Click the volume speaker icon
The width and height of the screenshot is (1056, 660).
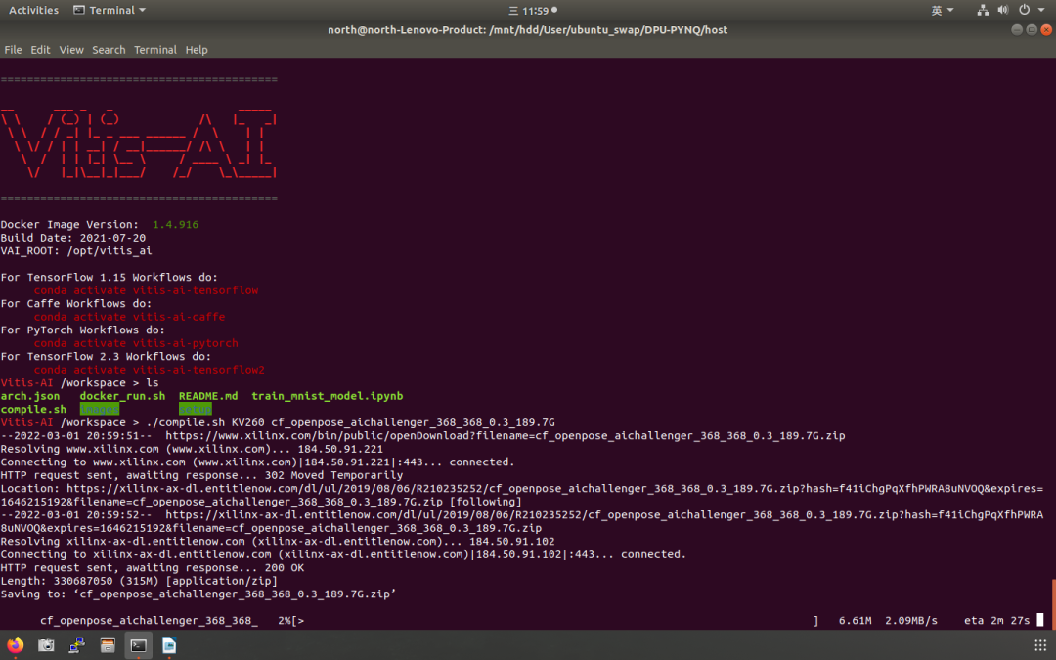pos(1003,10)
